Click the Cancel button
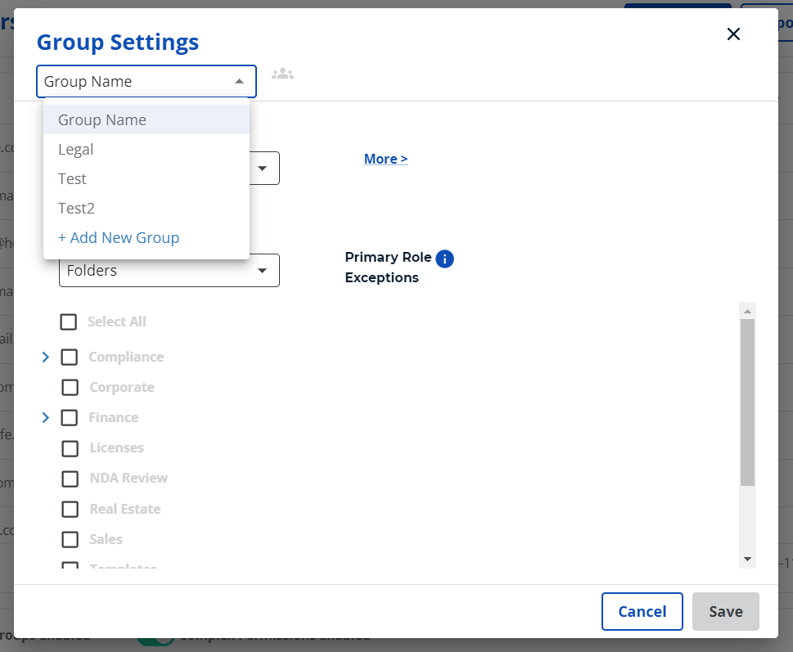This screenshot has width=793, height=652. coord(642,612)
